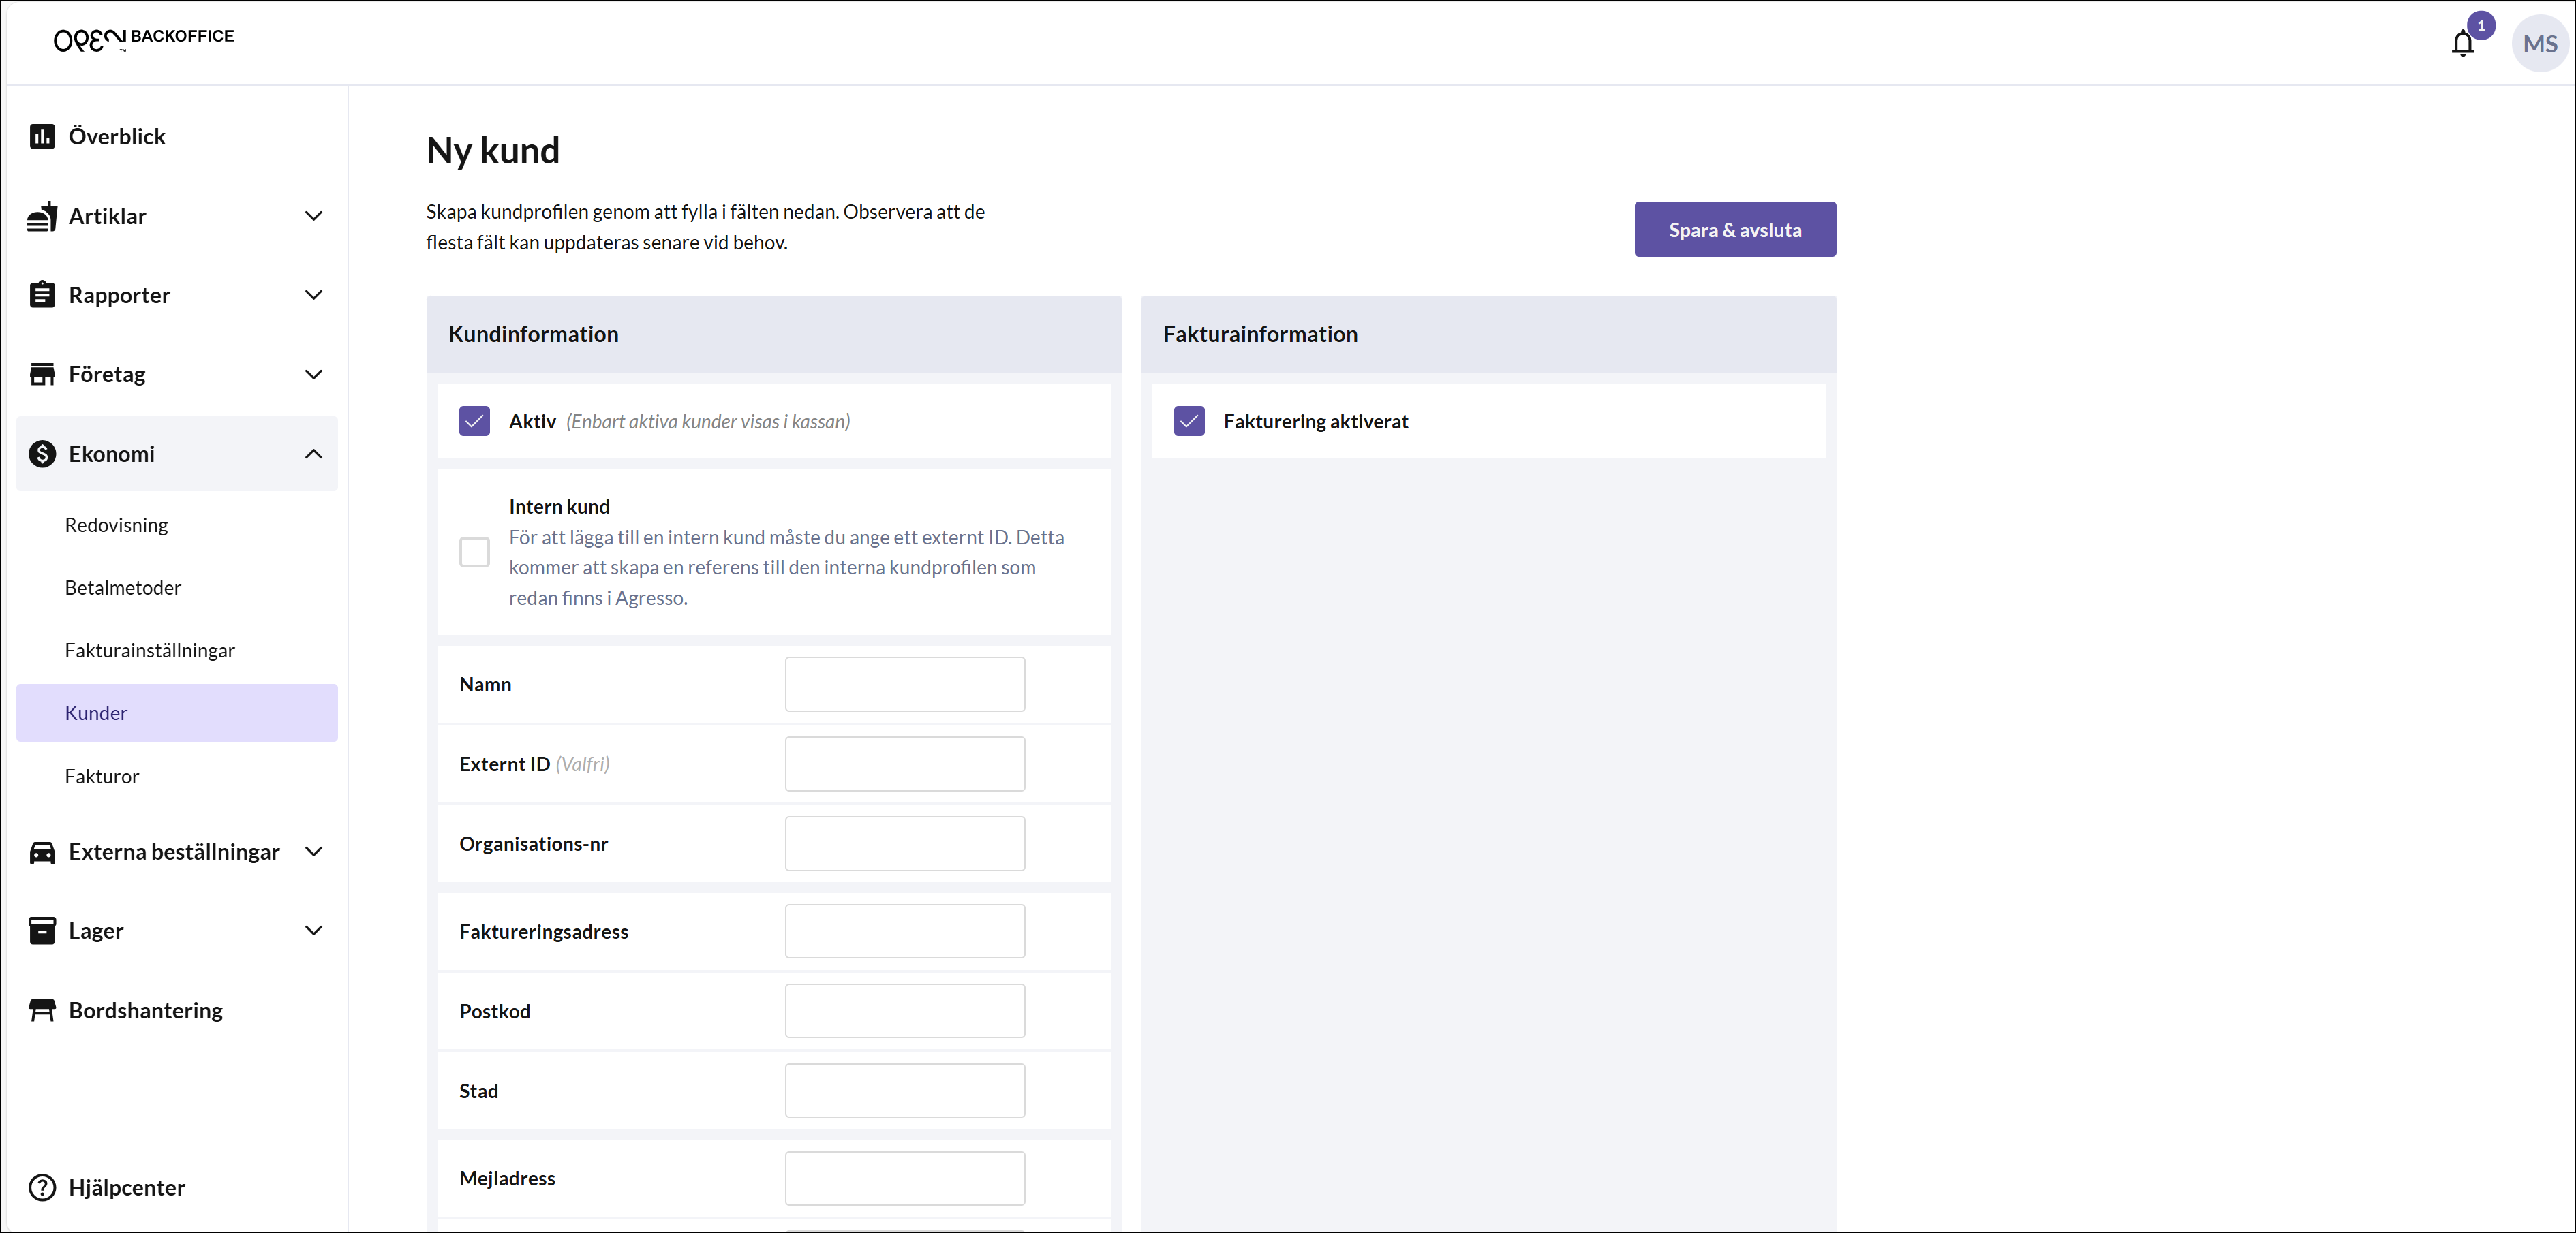Click the Open Backoffice logo
The width and height of the screenshot is (2576, 1233).
[143, 39]
